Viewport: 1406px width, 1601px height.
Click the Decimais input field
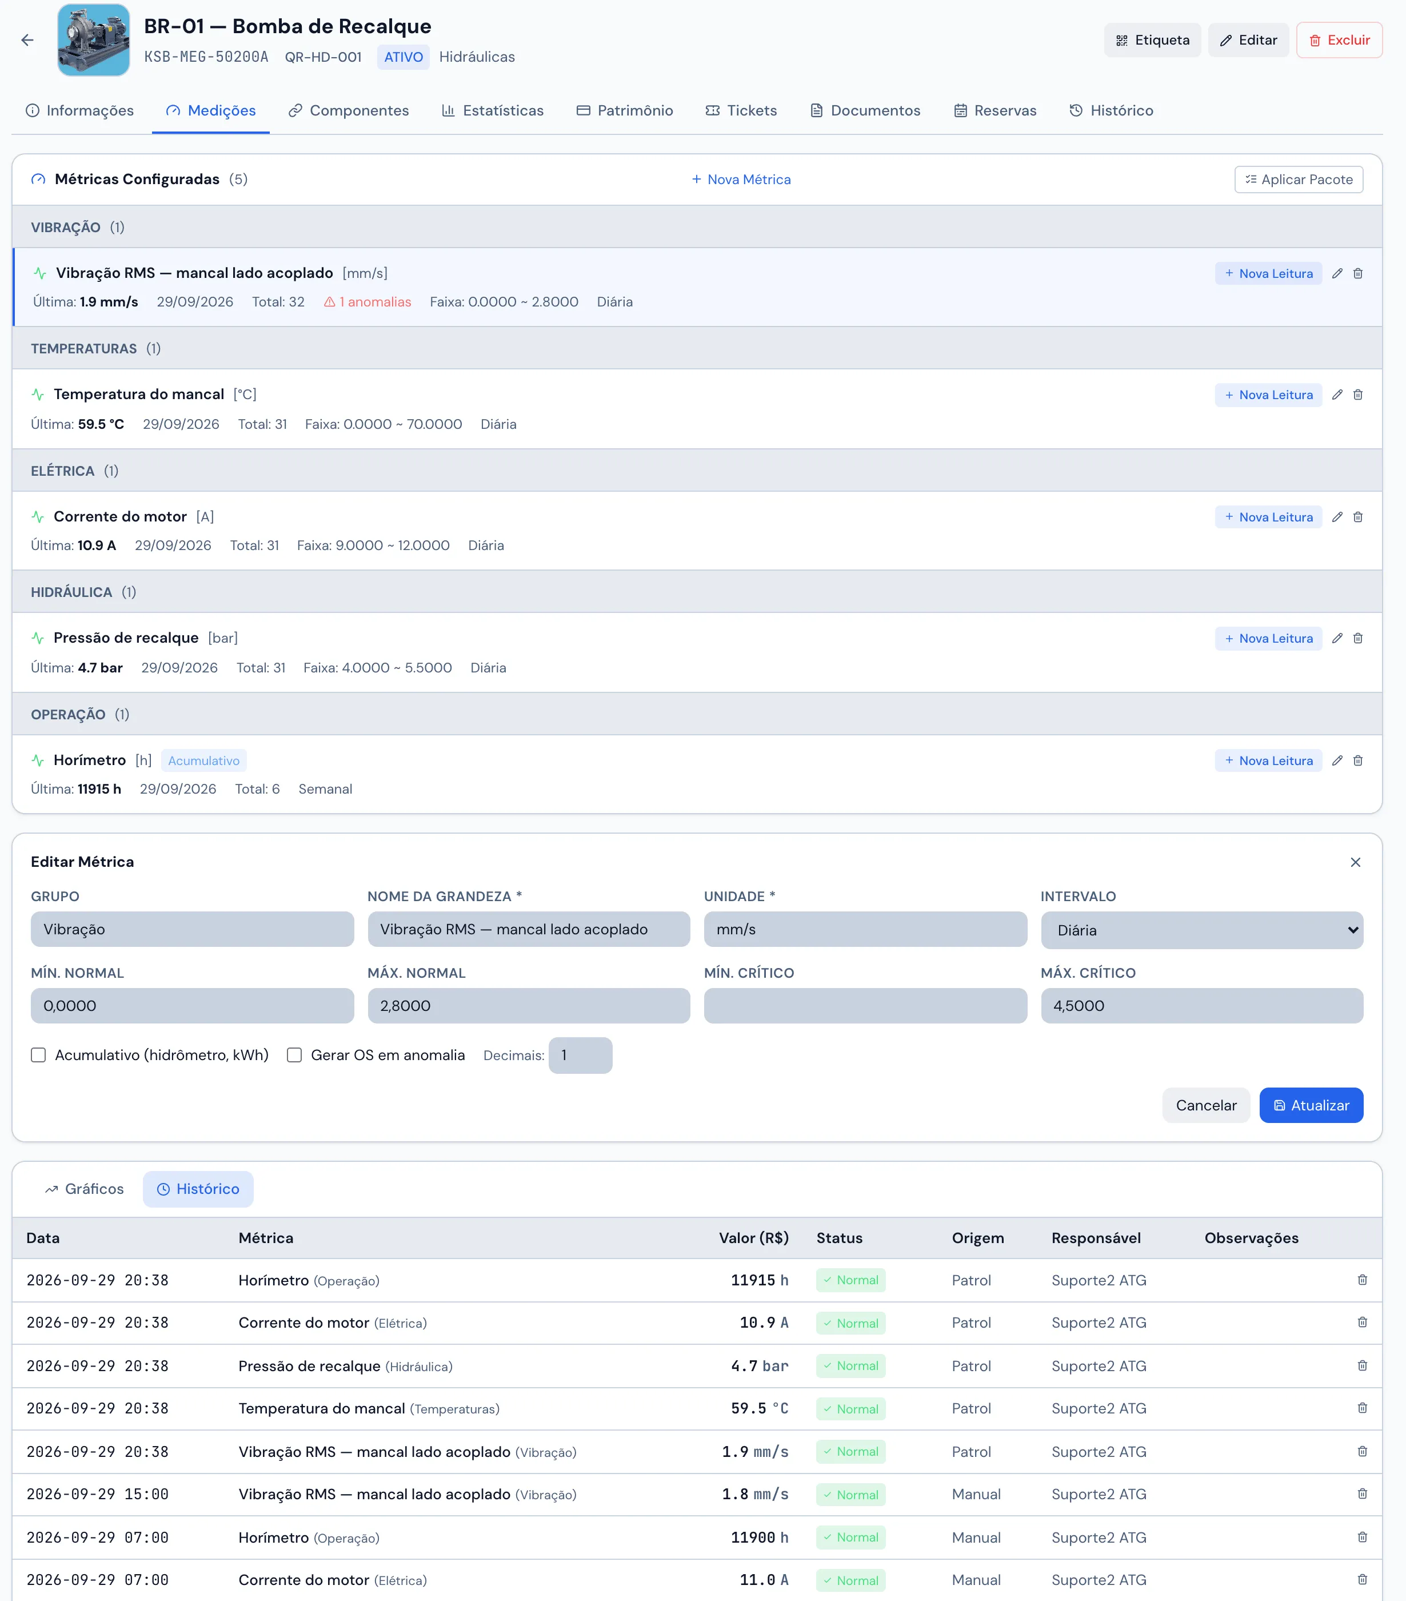point(580,1055)
